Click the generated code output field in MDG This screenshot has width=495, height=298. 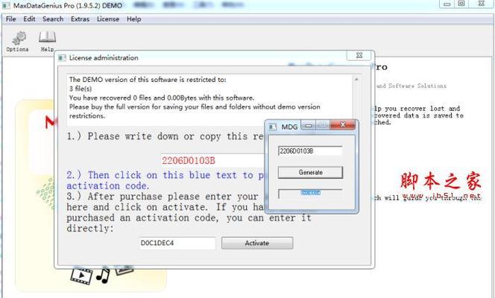click(310, 193)
